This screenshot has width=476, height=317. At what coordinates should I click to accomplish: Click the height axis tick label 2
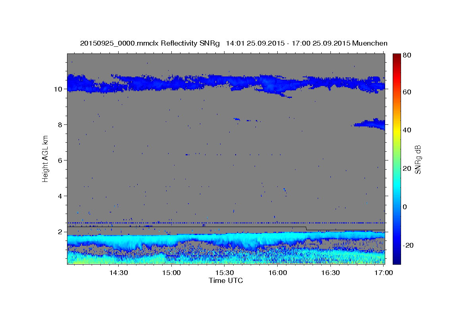pos(60,232)
